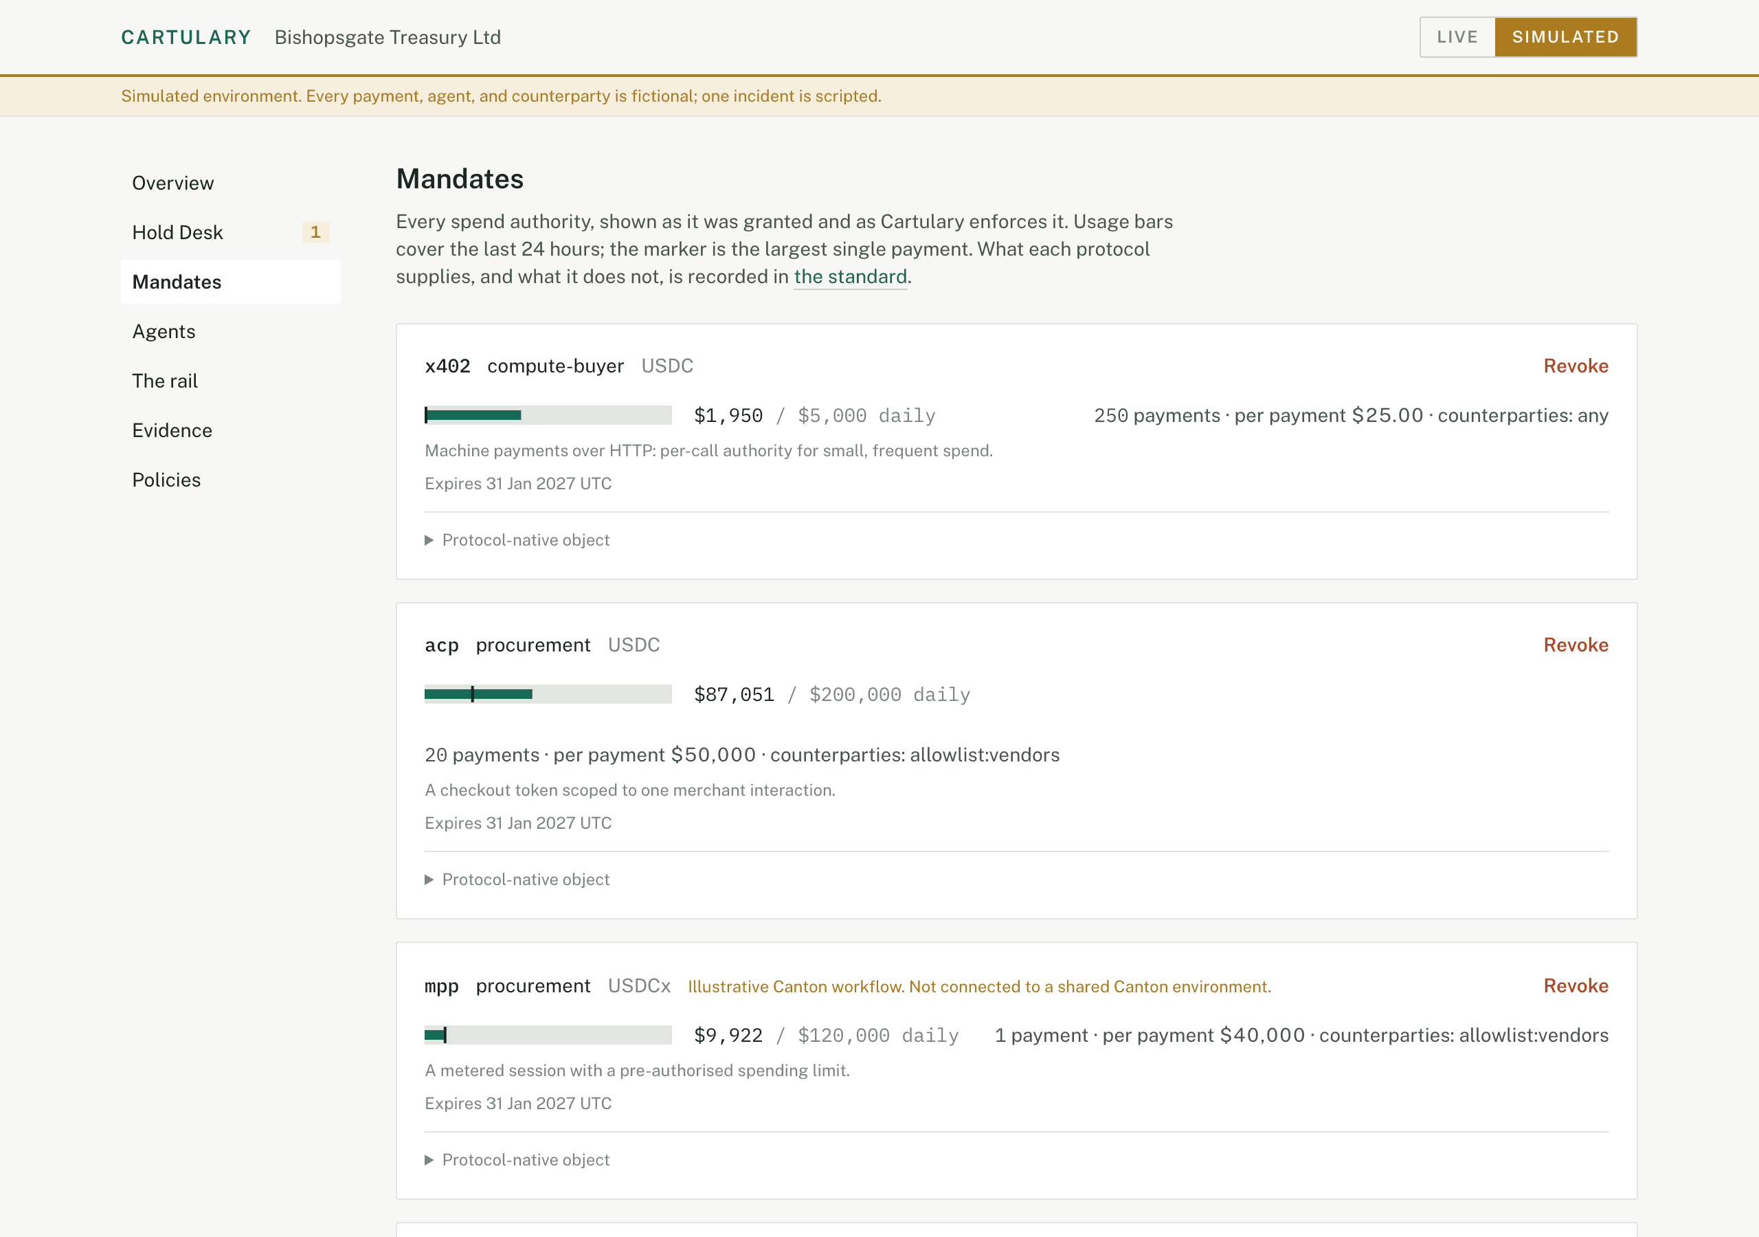Expand x402 Protocol-native object

[x=518, y=540]
